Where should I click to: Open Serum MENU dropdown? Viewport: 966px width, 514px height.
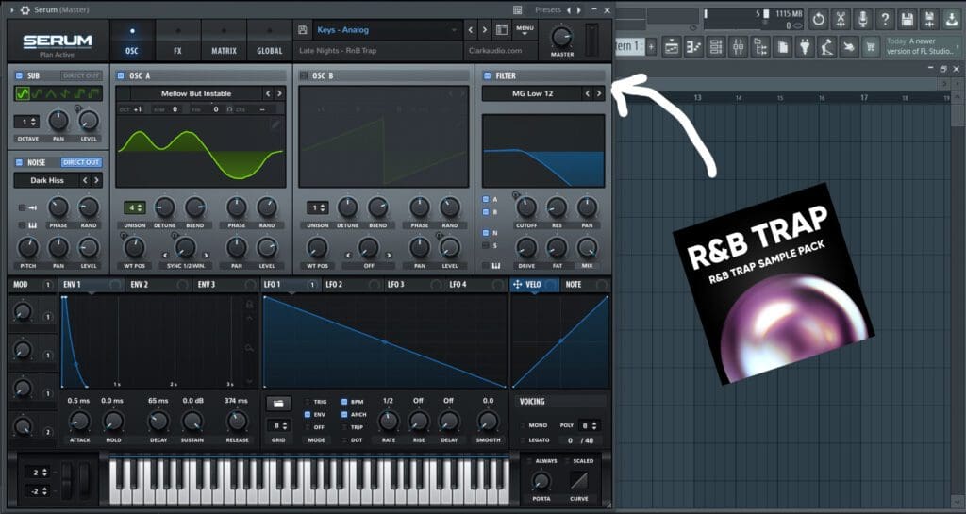pos(525,30)
